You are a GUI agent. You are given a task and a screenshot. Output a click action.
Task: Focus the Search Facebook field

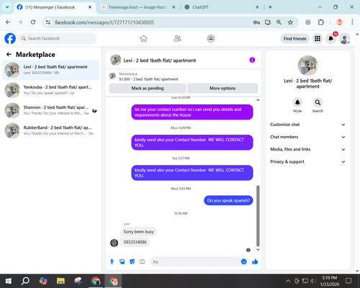point(58,38)
